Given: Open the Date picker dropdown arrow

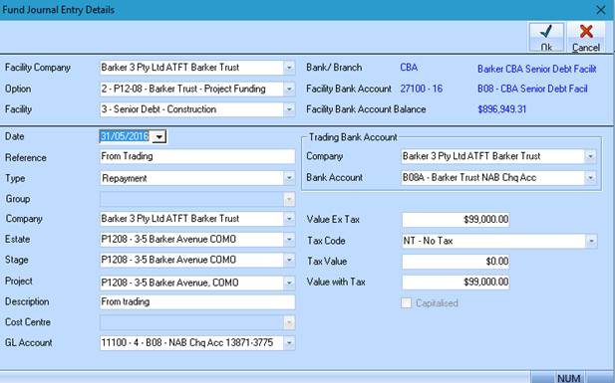Looking at the screenshot, I should [158, 136].
